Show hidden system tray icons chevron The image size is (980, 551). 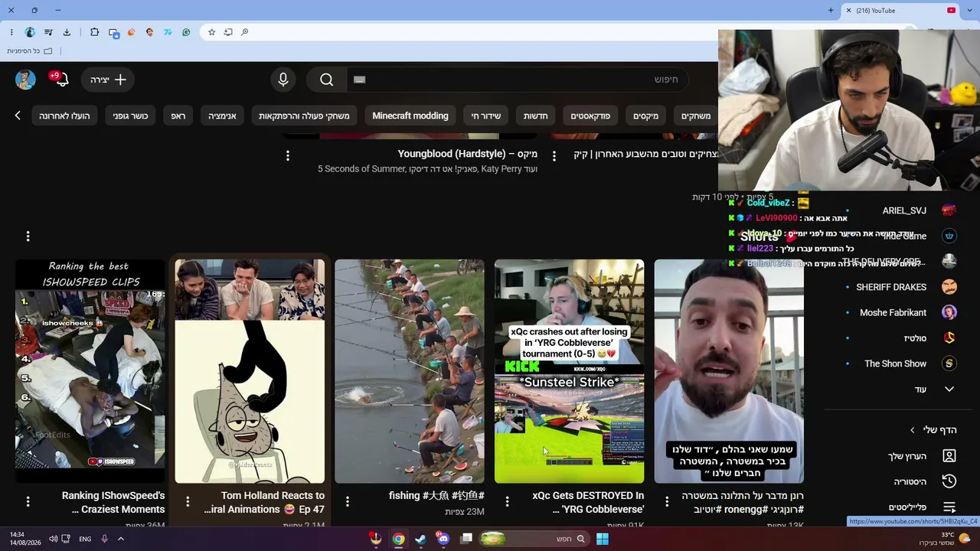click(120, 539)
